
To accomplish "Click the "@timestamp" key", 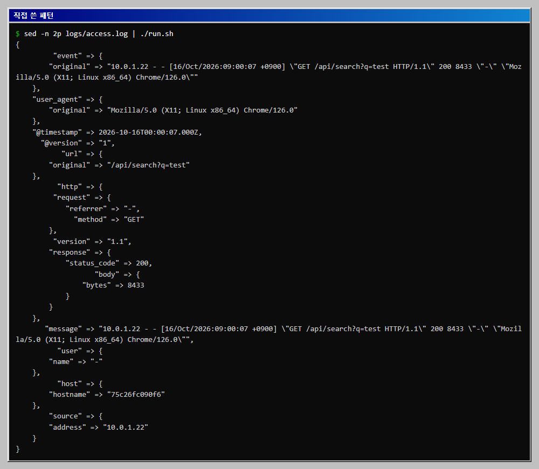I will (x=57, y=132).
